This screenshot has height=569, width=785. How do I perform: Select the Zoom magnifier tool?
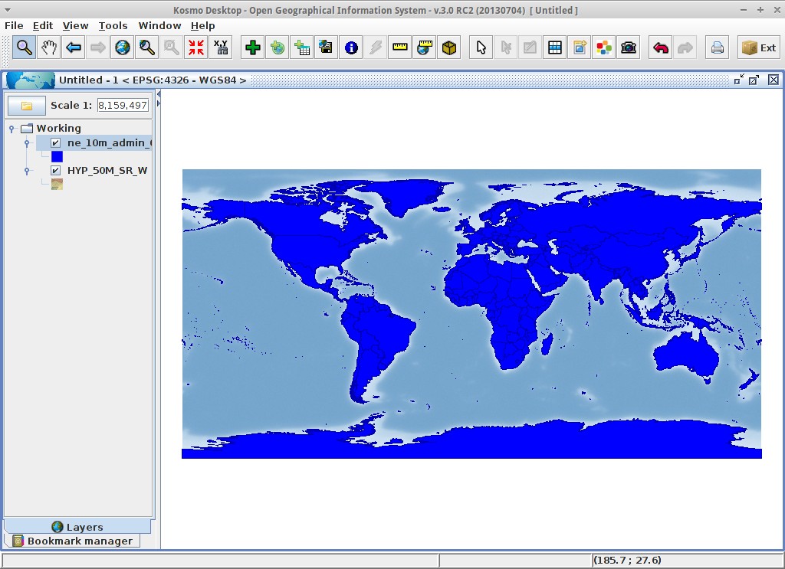click(24, 47)
